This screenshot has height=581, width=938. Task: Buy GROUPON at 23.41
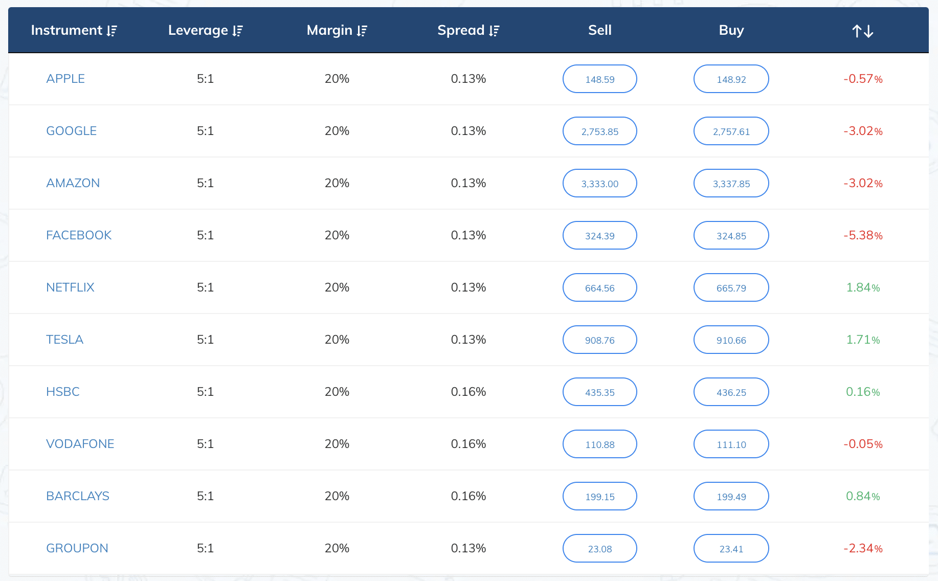click(731, 548)
